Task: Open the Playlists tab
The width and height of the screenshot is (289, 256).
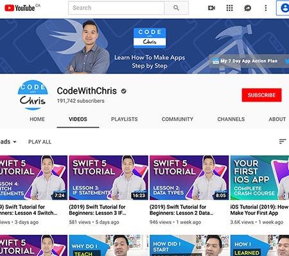Action: click(x=125, y=119)
